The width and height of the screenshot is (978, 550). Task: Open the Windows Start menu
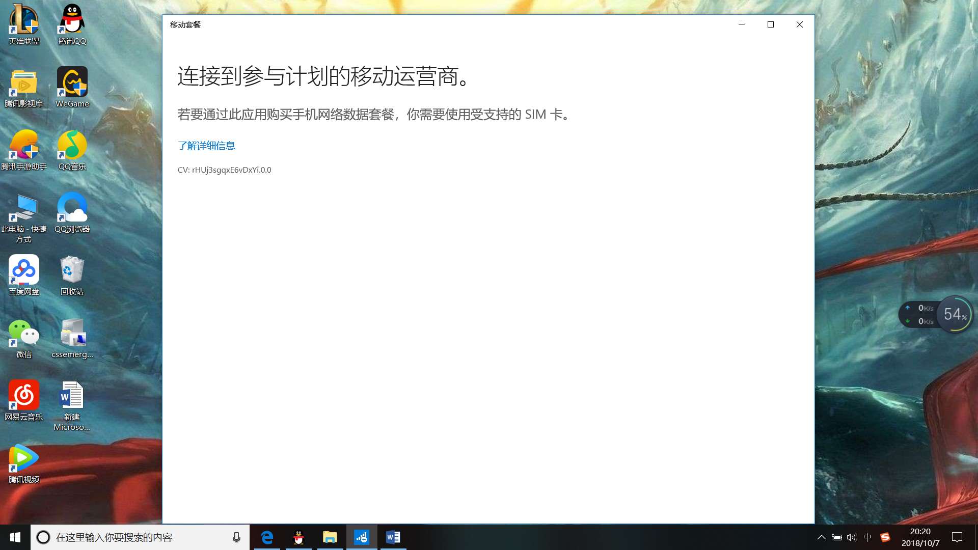15,537
